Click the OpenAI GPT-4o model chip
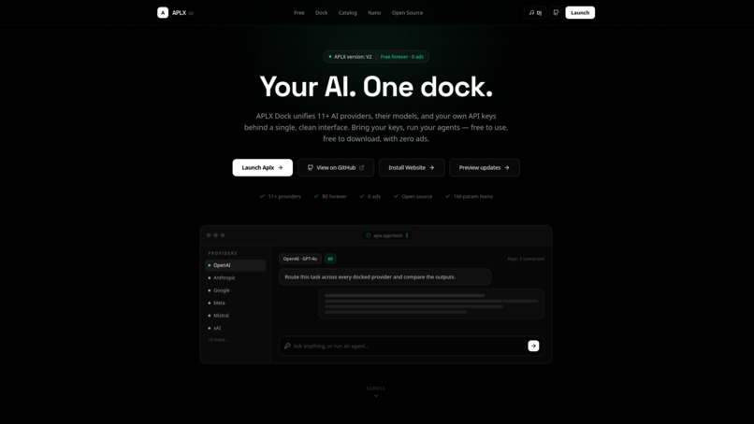The height and width of the screenshot is (424, 754). pos(300,259)
